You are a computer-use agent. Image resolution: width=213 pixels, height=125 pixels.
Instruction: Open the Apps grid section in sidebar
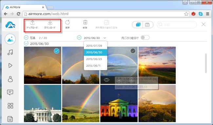pos(10,106)
